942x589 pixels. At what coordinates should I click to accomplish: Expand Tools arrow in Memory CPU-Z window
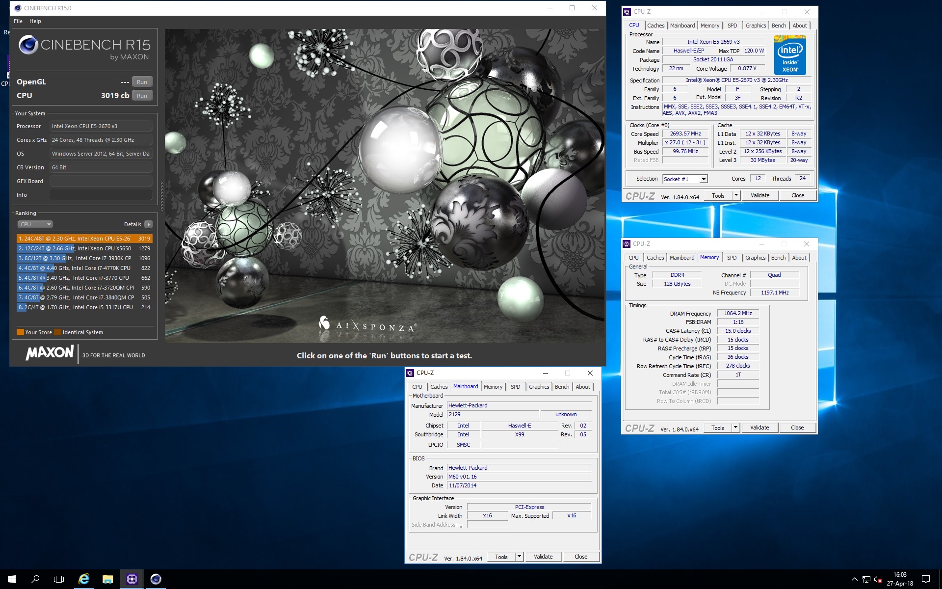[x=735, y=428]
